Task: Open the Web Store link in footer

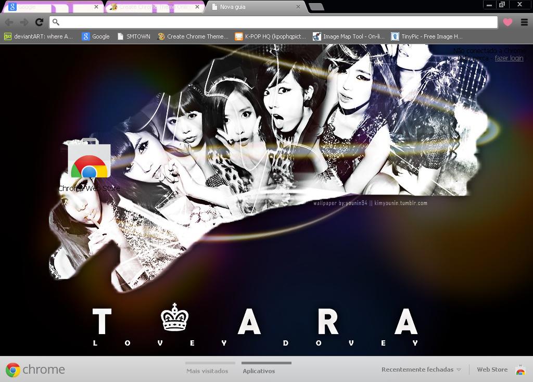Action: coord(492,370)
